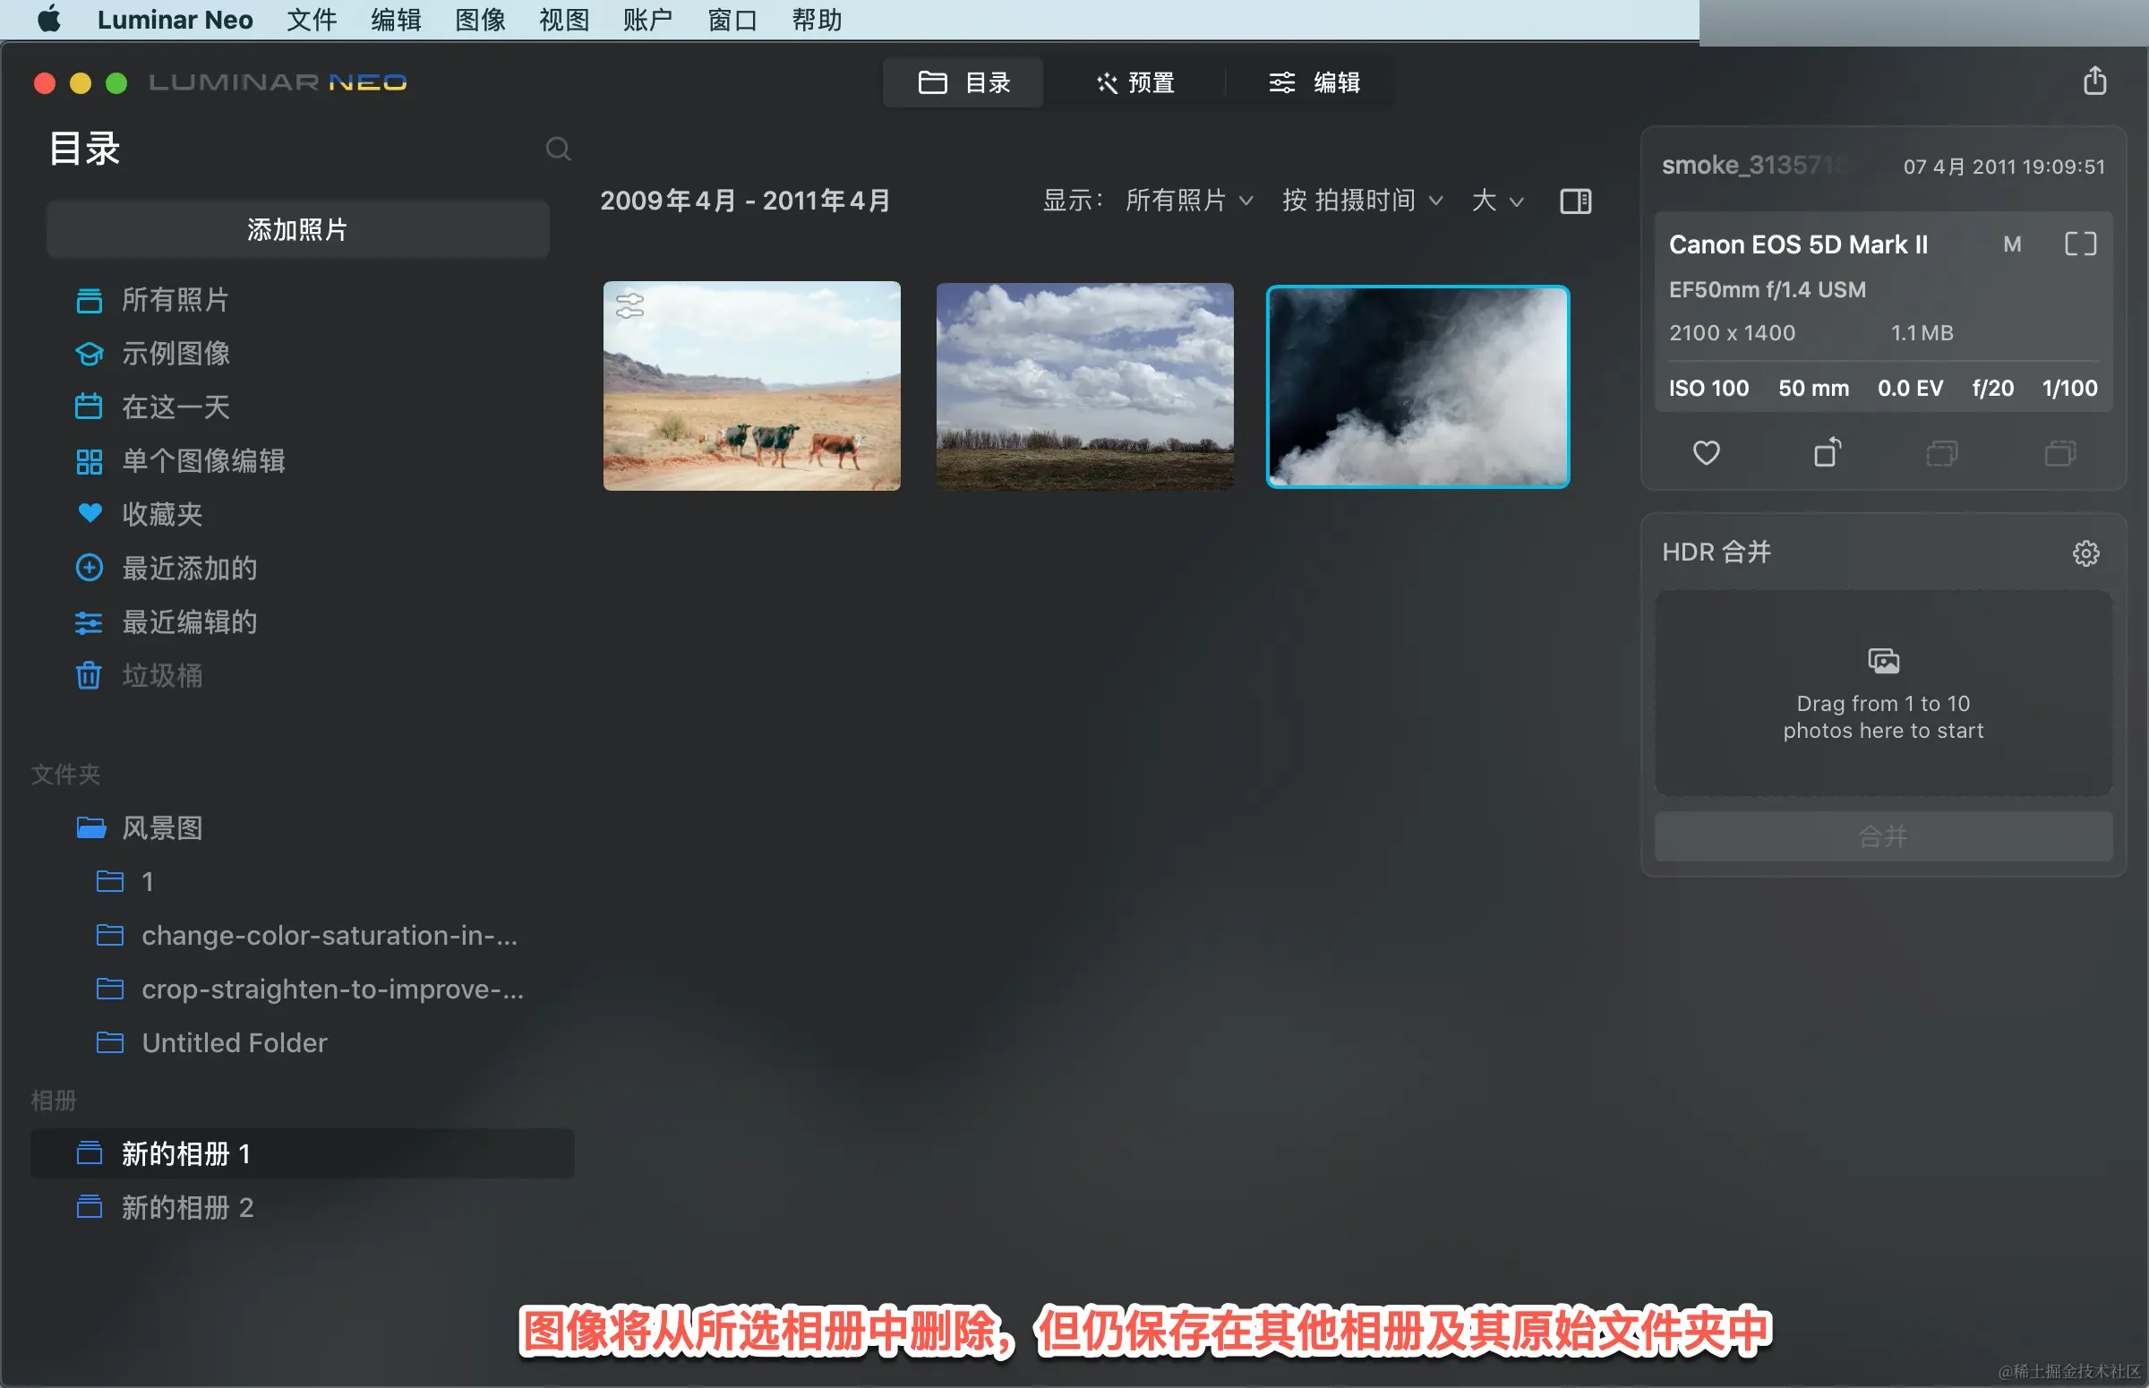Open 单个图像编辑 in sidebar
This screenshot has width=2149, height=1388.
click(202, 460)
